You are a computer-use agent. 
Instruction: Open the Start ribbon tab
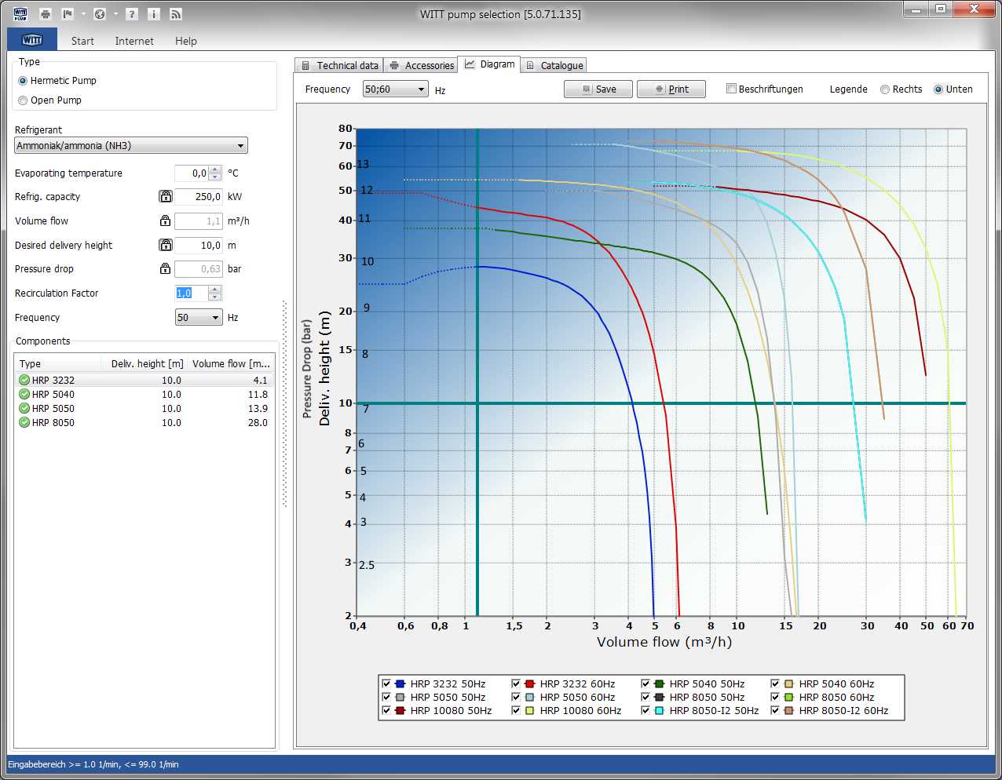coord(82,41)
